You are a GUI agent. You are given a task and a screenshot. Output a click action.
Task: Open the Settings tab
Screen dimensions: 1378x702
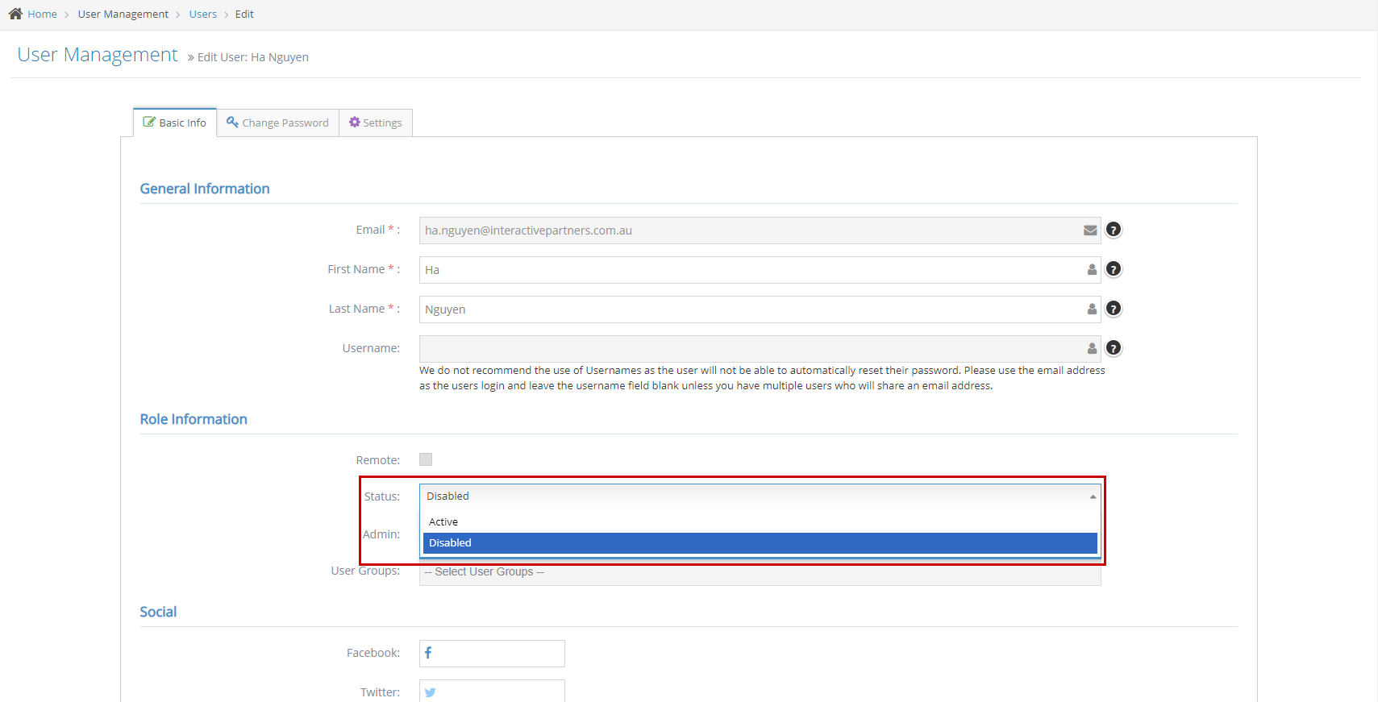[375, 123]
